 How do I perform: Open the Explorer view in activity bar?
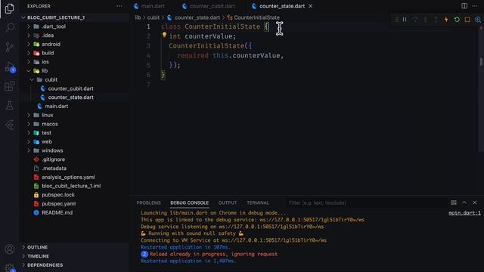click(10, 8)
